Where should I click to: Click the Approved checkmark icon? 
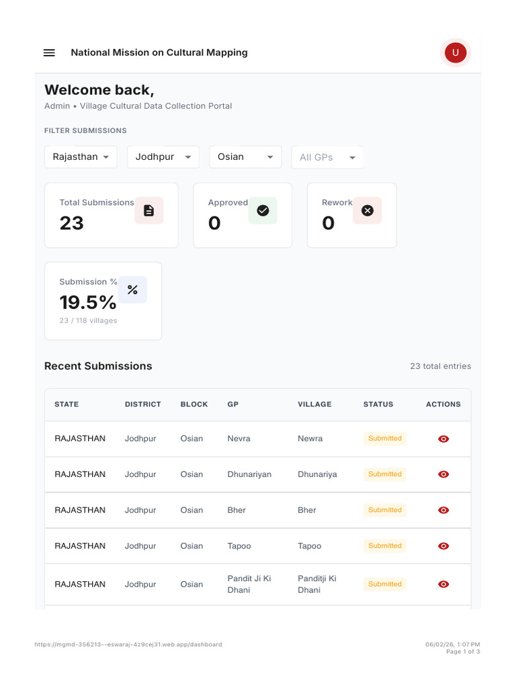pos(263,210)
